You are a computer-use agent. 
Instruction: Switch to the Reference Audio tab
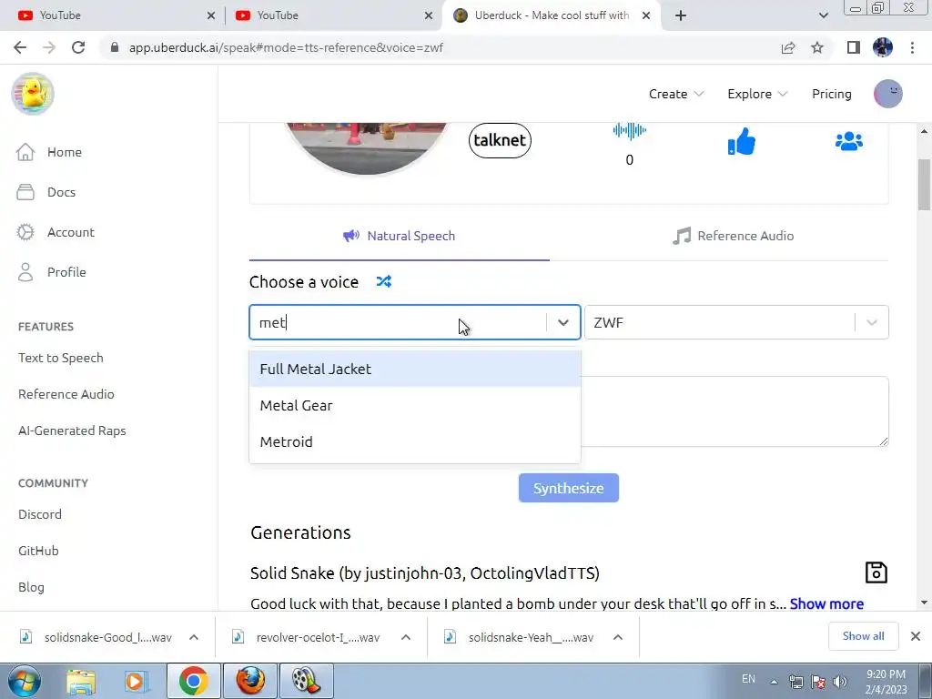click(x=733, y=236)
